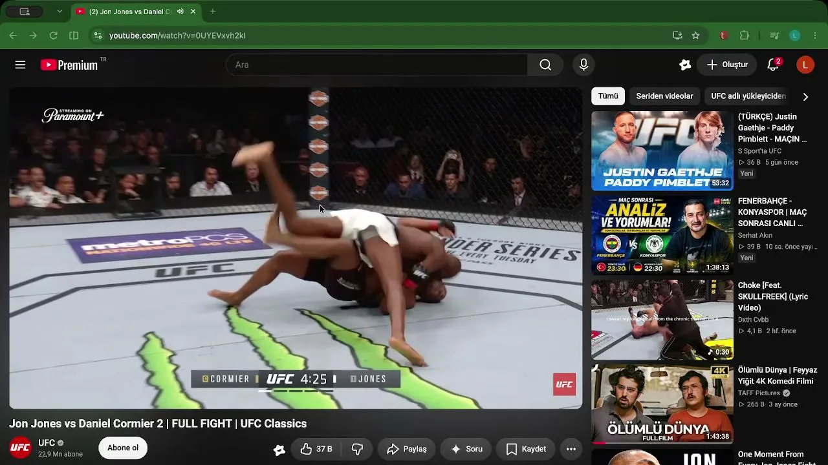Open the notifications bell
Image resolution: width=828 pixels, height=465 pixels.
[773, 65]
